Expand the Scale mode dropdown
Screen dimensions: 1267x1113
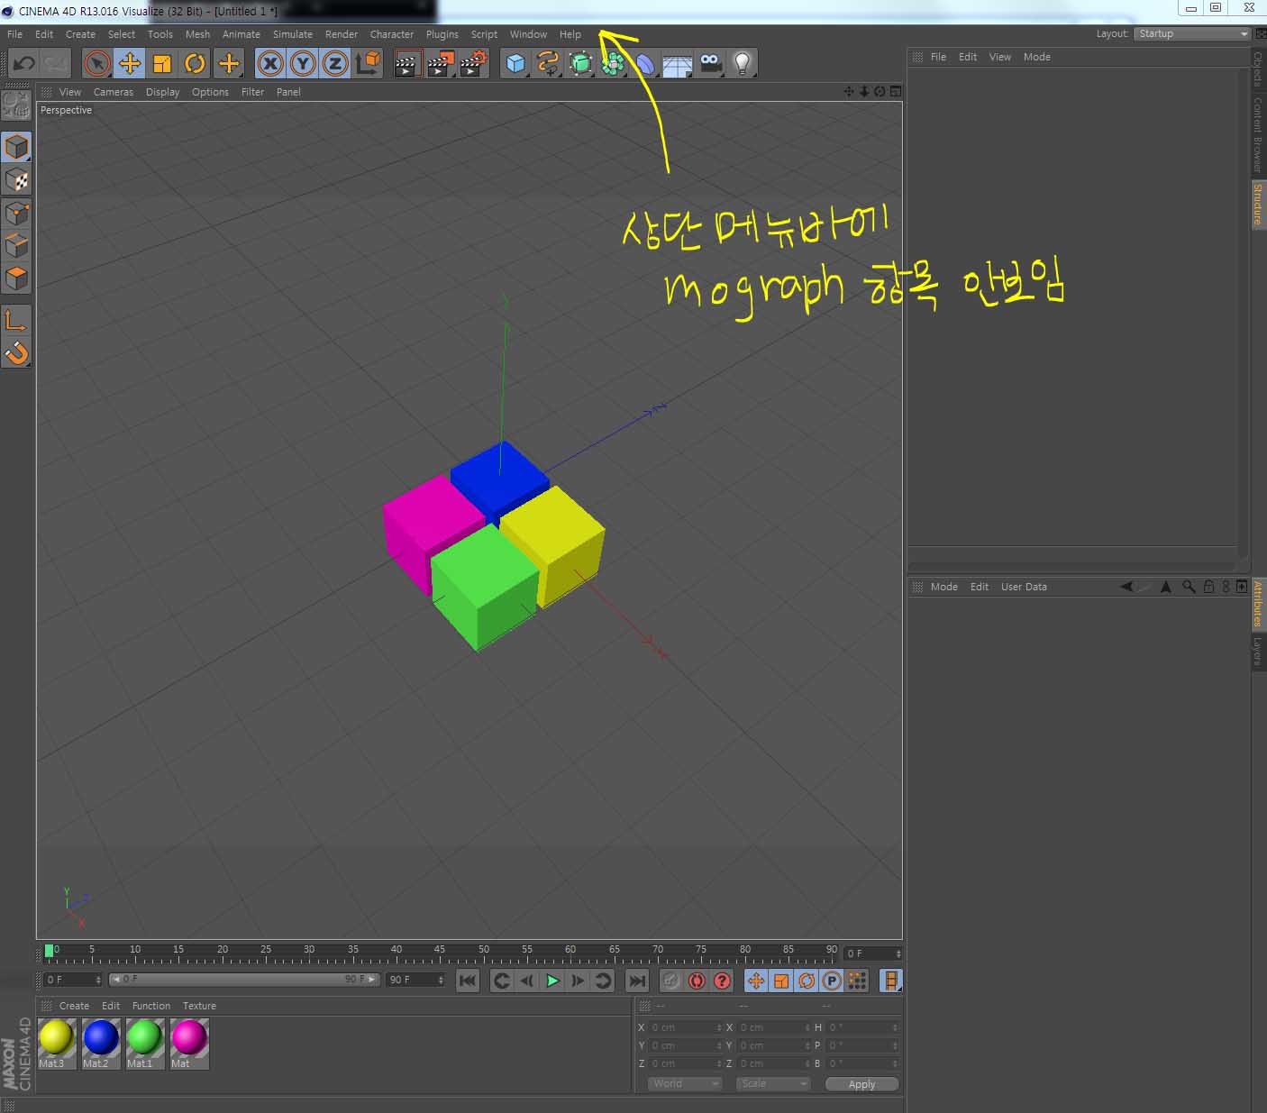(772, 1083)
